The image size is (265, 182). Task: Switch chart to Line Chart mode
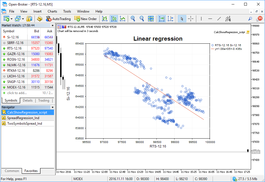(x=122, y=19)
